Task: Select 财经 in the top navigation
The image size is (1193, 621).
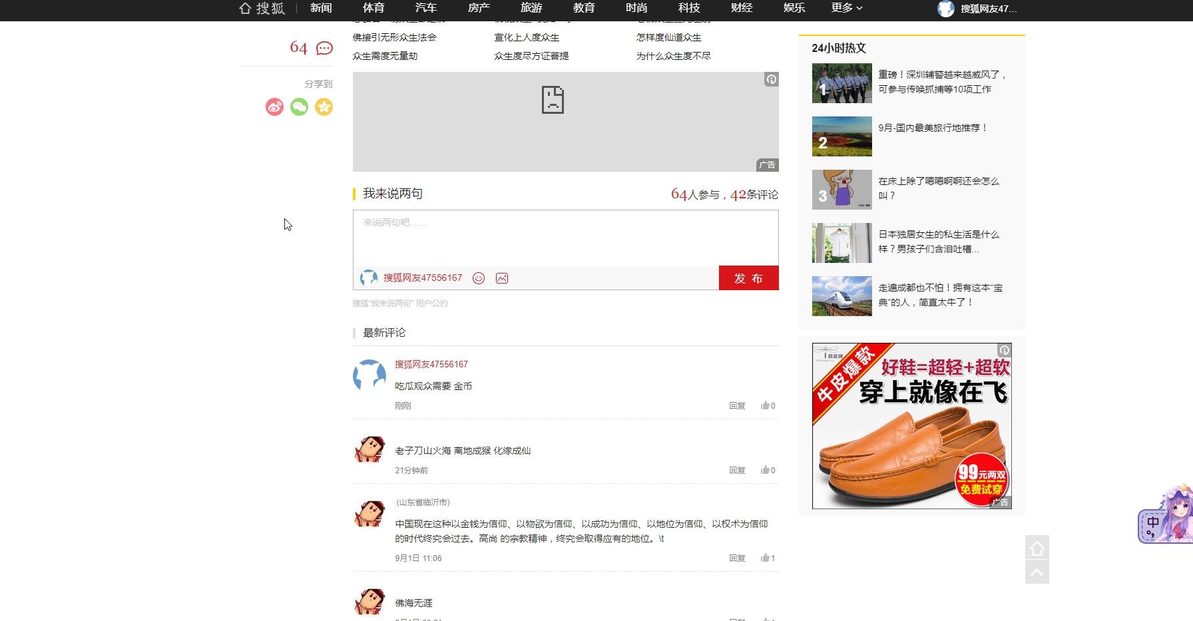Action: tap(742, 8)
